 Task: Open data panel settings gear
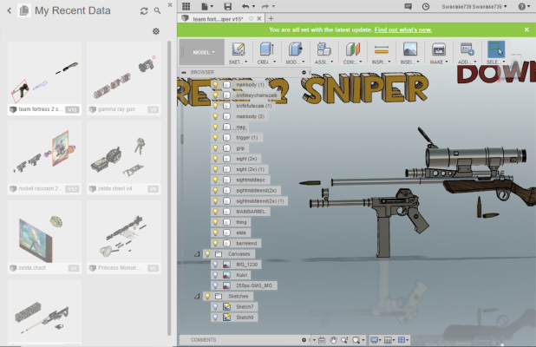pos(156,31)
